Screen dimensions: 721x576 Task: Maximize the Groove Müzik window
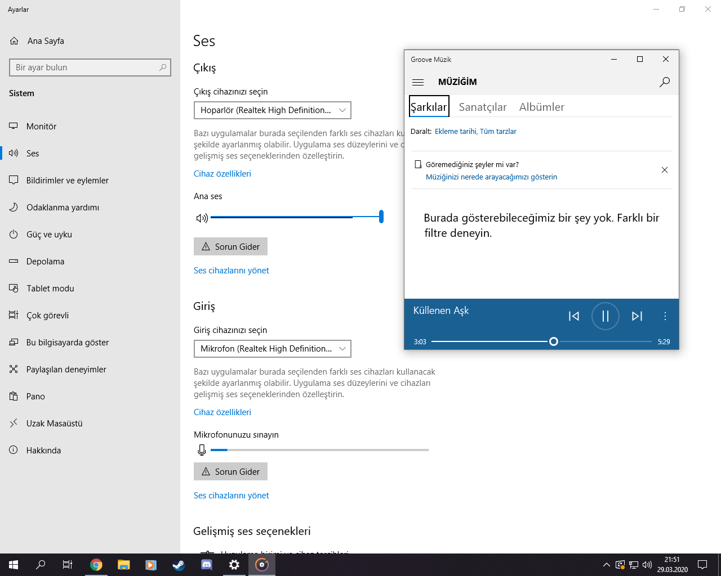[x=640, y=59]
